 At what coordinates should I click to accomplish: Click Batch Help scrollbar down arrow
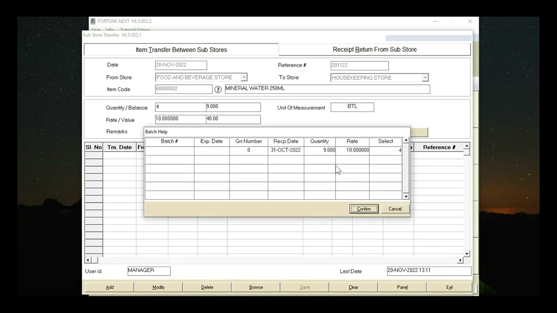[406, 196]
